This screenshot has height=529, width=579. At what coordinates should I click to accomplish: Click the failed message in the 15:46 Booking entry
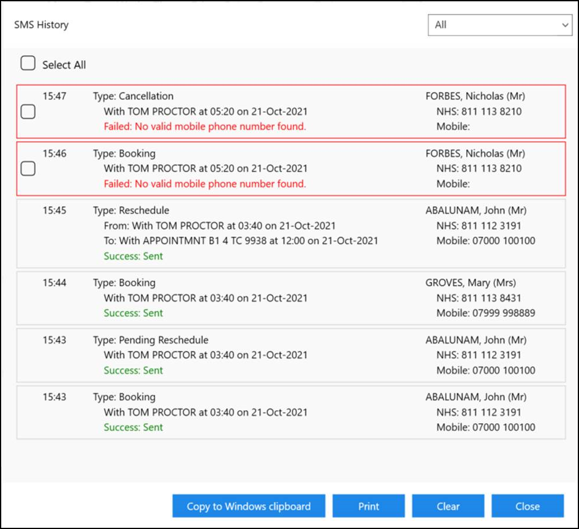click(205, 184)
